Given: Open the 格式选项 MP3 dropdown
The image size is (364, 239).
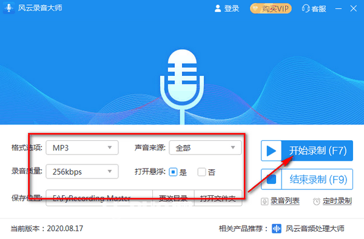Looking at the screenshot, I should (x=82, y=147).
